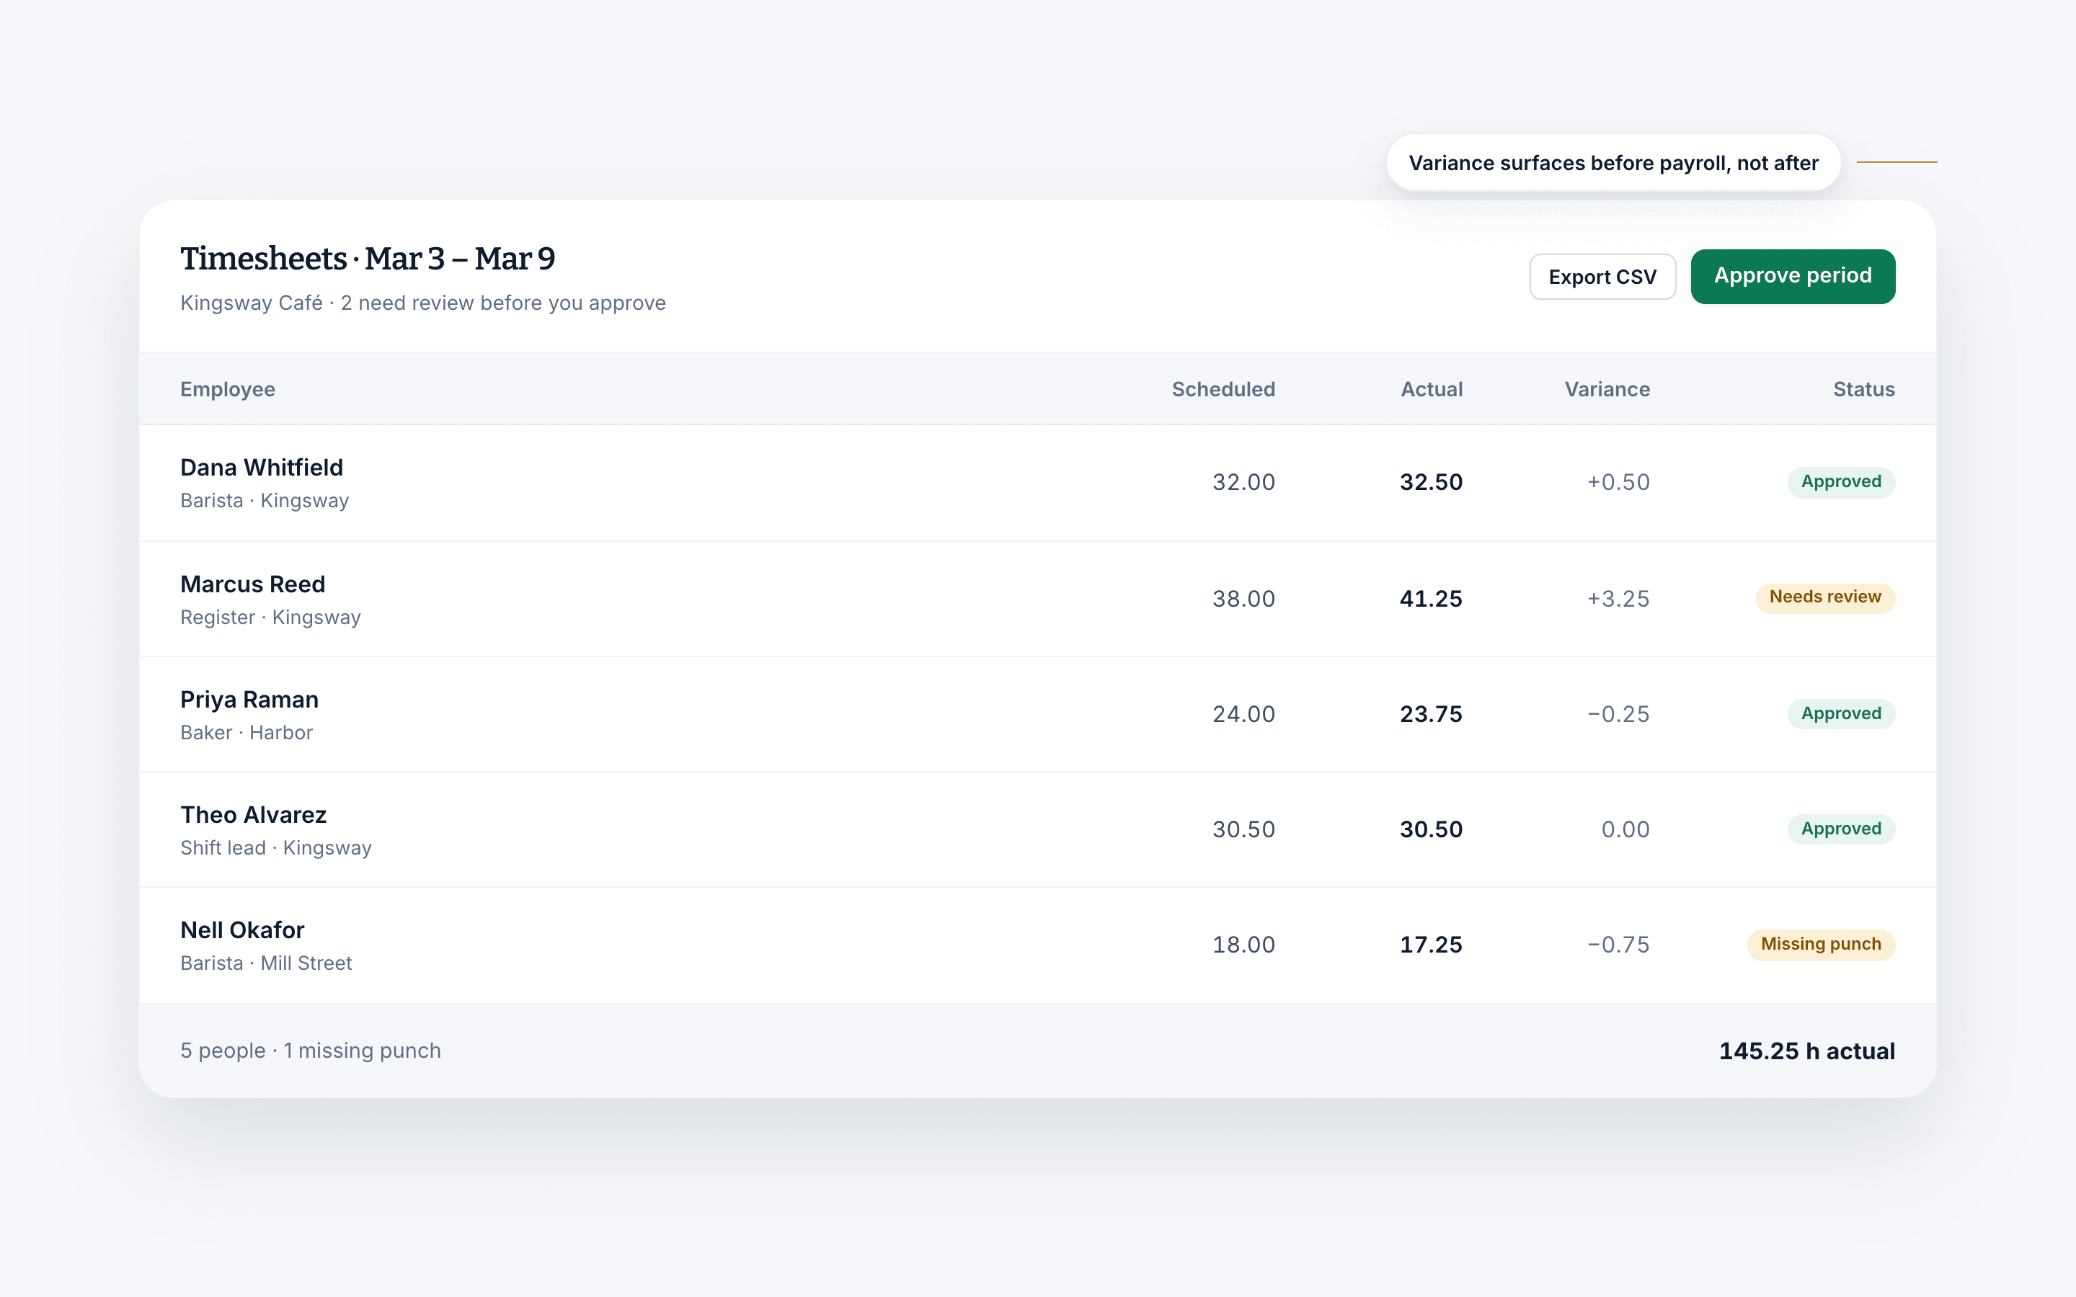
Task: Select actual hours 17.25
Action: click(x=1431, y=945)
